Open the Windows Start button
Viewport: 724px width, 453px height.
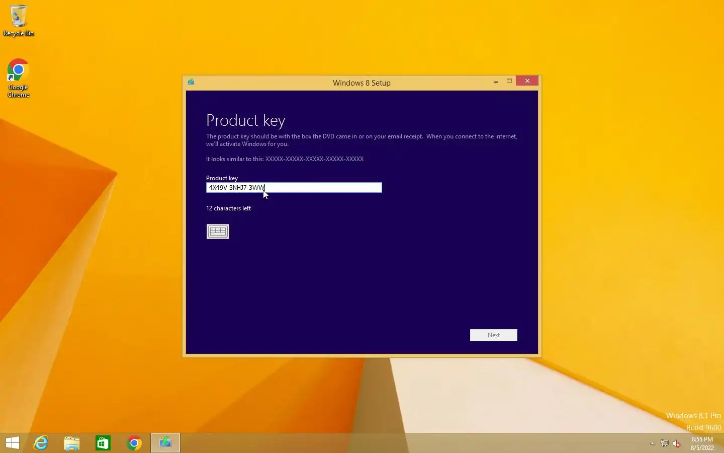[x=13, y=443]
